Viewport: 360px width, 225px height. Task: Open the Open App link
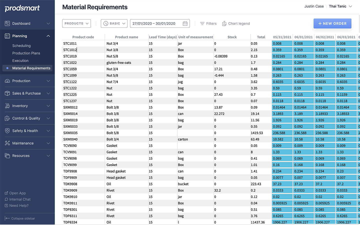(x=17, y=193)
